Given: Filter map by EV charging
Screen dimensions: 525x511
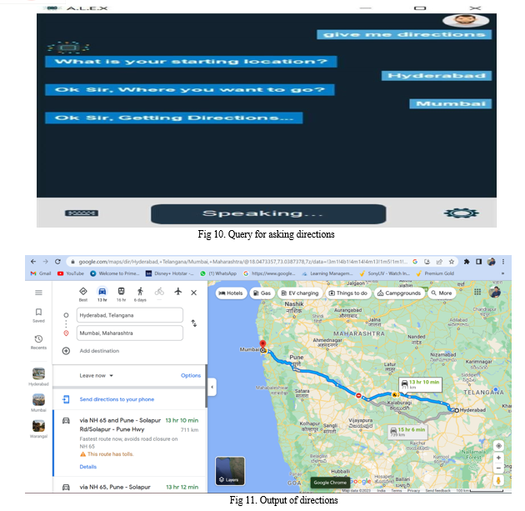Looking at the screenshot, I should 300,293.
